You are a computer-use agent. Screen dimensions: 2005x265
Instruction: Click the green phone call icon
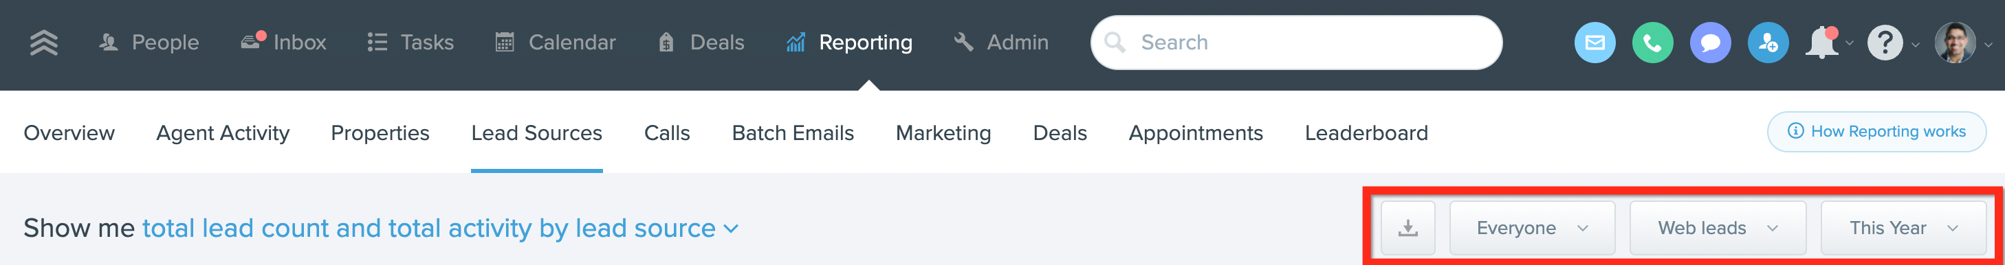tap(1652, 43)
